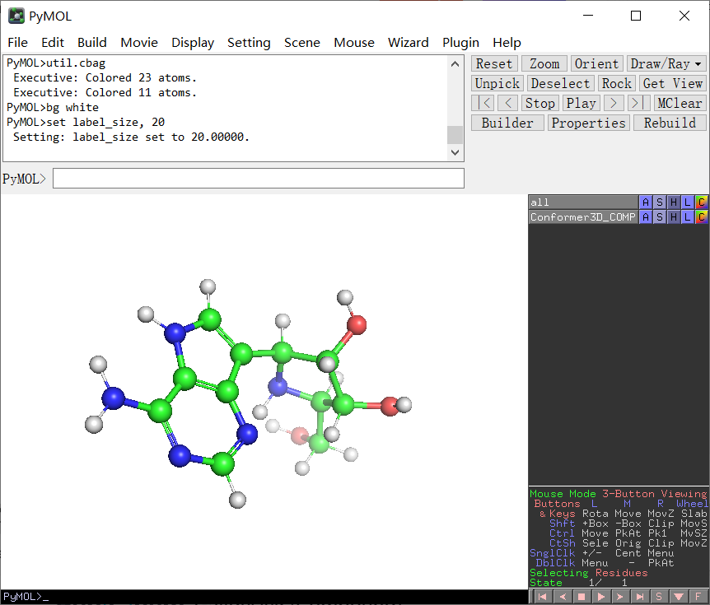Open Show menu for 'all' object
This screenshot has width=710, height=605.
point(659,202)
